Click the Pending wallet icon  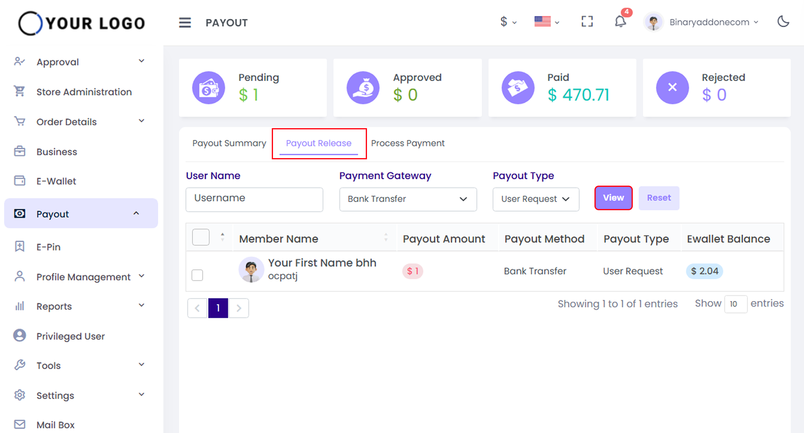tap(209, 88)
